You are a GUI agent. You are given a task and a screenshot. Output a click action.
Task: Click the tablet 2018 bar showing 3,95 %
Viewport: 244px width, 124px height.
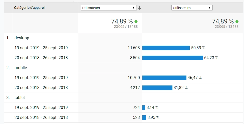(x=144, y=117)
